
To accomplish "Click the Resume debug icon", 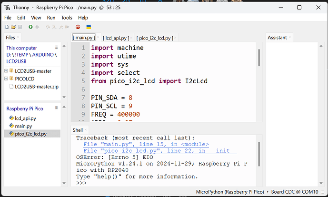I will pos(67,27).
